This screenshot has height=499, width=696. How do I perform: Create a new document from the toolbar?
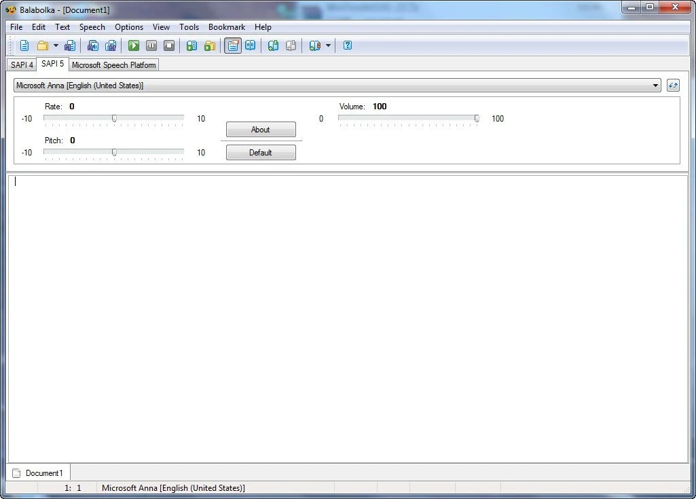coord(24,45)
